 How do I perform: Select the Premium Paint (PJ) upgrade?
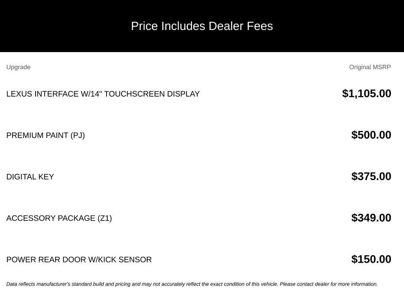[x=46, y=135]
